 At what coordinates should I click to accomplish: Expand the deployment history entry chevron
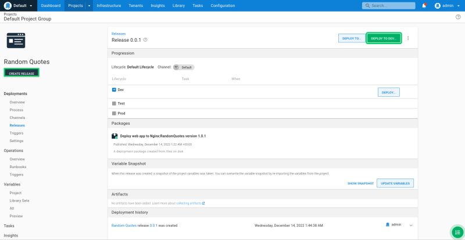coord(411,226)
